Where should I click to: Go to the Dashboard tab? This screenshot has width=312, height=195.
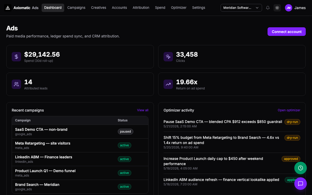point(53,8)
